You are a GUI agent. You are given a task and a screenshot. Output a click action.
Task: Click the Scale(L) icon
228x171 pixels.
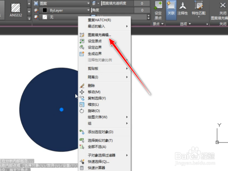(x=82, y=104)
